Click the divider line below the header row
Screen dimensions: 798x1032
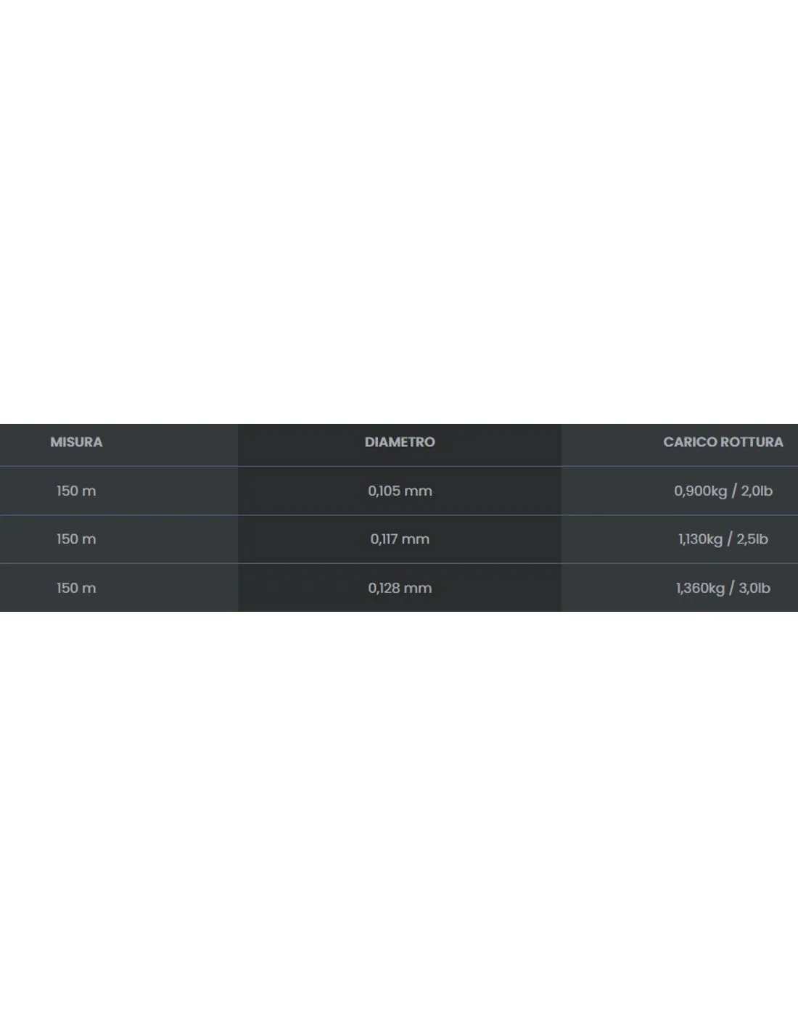coord(399,466)
